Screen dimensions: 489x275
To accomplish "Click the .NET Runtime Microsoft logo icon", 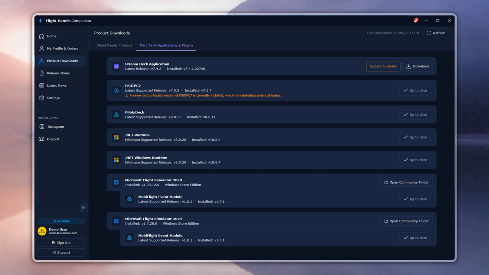I will [116, 137].
